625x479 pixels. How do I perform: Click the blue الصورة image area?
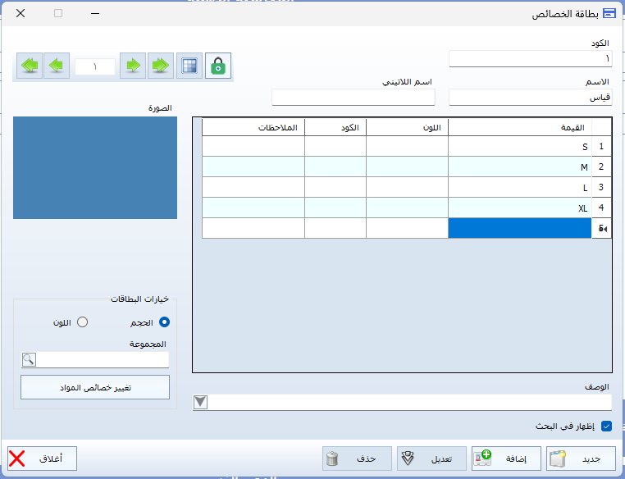coord(95,168)
